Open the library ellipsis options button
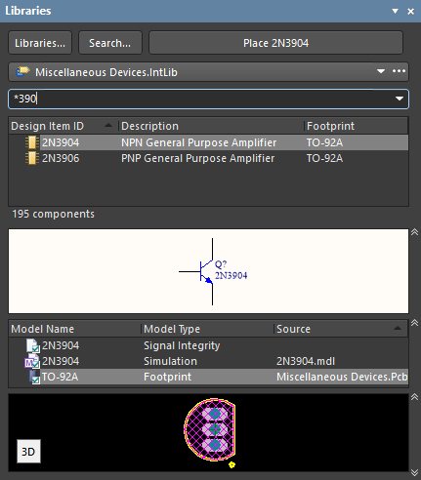The height and width of the screenshot is (480, 421). click(399, 71)
